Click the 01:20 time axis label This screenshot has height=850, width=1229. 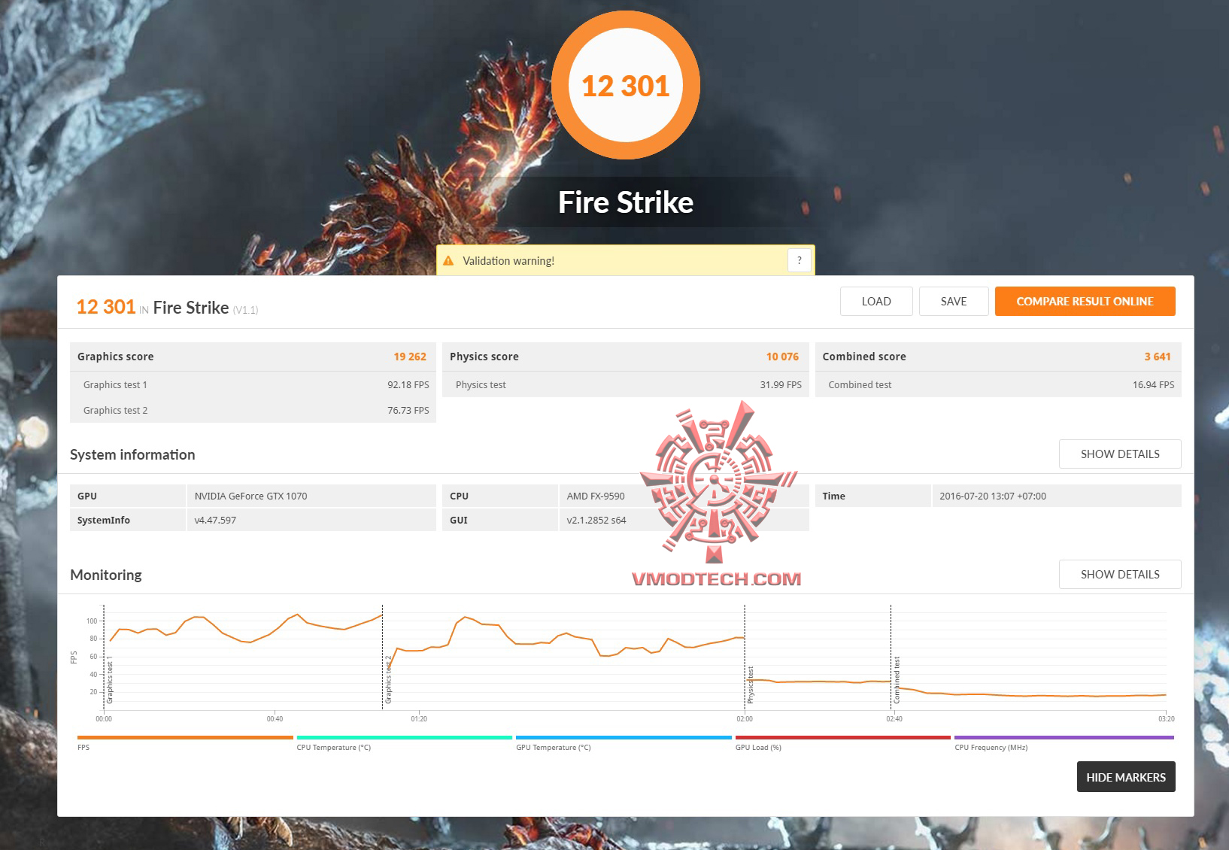(x=419, y=719)
